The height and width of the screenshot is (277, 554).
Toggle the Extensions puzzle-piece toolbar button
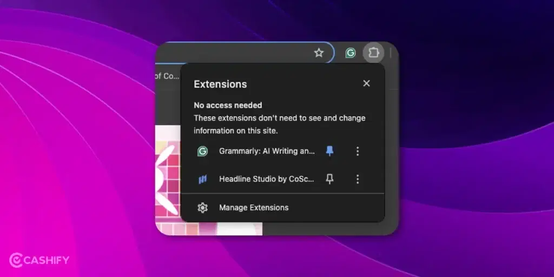[373, 53]
